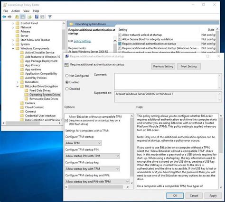Click the Up one level folder icon
Screen dimensions: 225x202
tap(17, 17)
